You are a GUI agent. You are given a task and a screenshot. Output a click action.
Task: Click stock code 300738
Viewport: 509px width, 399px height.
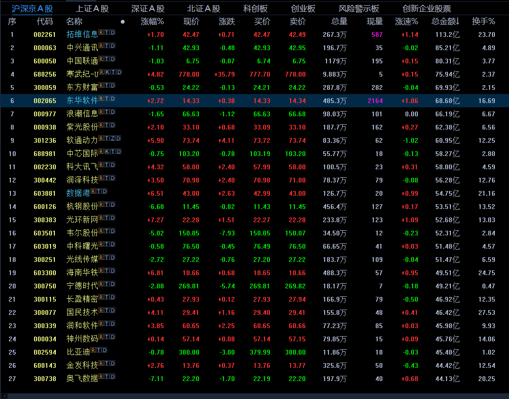tap(45, 379)
